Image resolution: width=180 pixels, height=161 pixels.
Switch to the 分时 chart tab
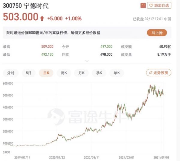pyautogui.click(x=11, y=73)
